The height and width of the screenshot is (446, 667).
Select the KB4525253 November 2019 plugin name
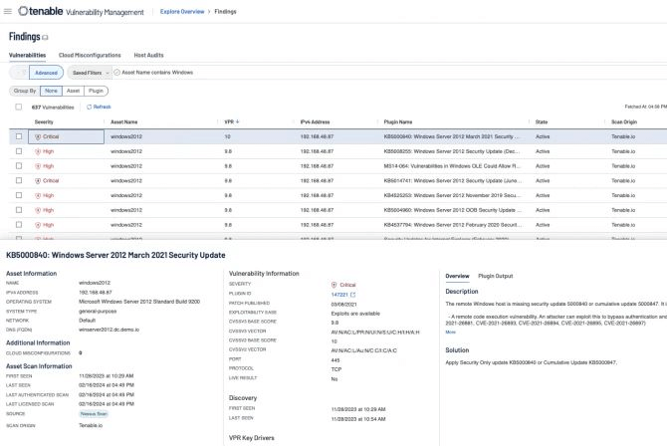[x=453, y=195]
